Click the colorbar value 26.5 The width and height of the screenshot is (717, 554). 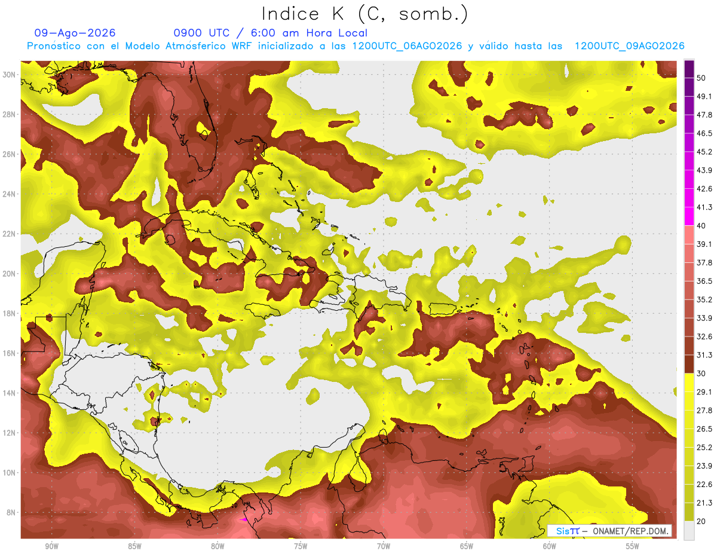[x=704, y=429]
